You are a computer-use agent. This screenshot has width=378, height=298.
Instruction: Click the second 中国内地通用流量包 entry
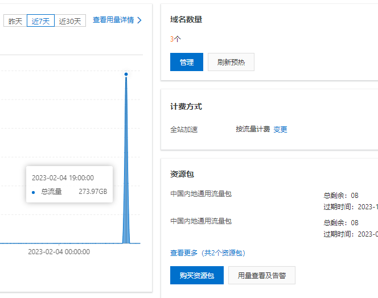(201, 221)
